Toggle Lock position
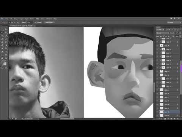Image resolution: width=182 pixels, height=137 pixels. [x=166, y=37]
